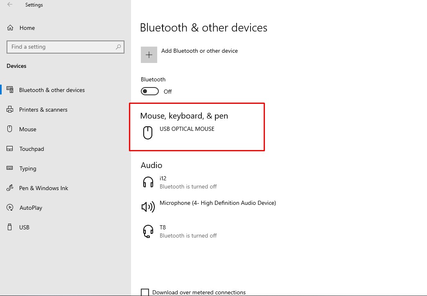Click the search magnifier icon

pyautogui.click(x=118, y=47)
